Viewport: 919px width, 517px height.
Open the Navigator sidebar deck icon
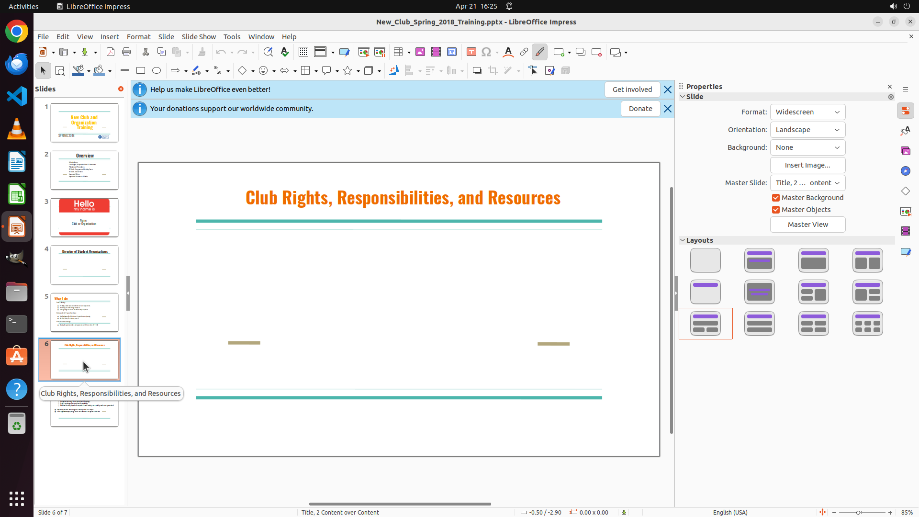point(906,171)
